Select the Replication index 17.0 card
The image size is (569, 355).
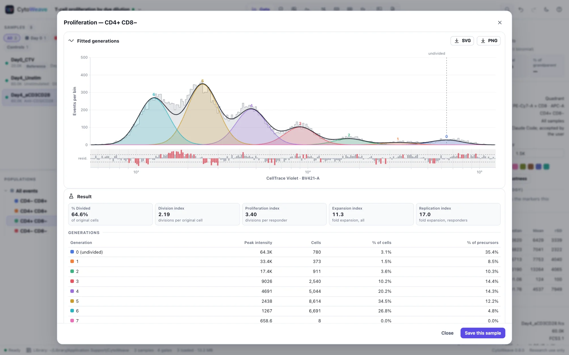point(458,214)
